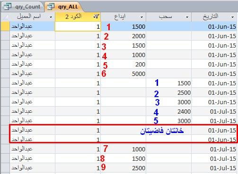
Task: Click the عبدالواحد name in the highlighted first row
Action: pyautogui.click(x=22, y=26)
